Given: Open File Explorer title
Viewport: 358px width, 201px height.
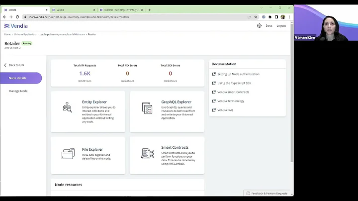Looking at the screenshot, I should (x=92, y=149).
